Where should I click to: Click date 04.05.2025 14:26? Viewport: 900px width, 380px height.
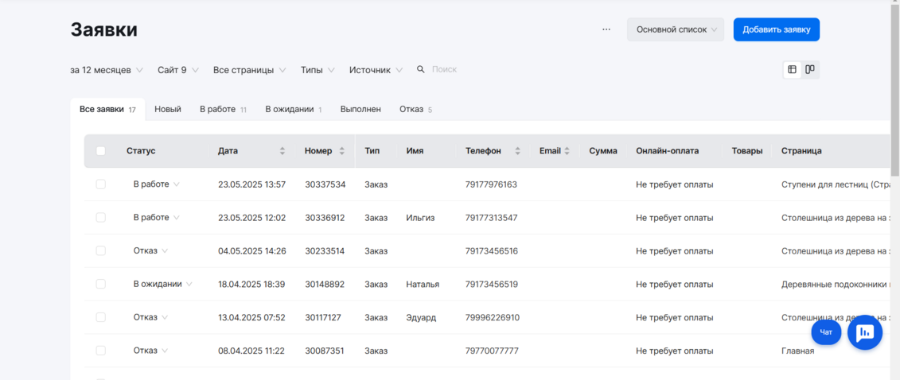point(252,251)
